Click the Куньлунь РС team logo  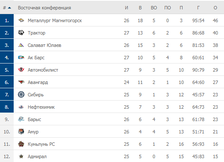(21, 144)
